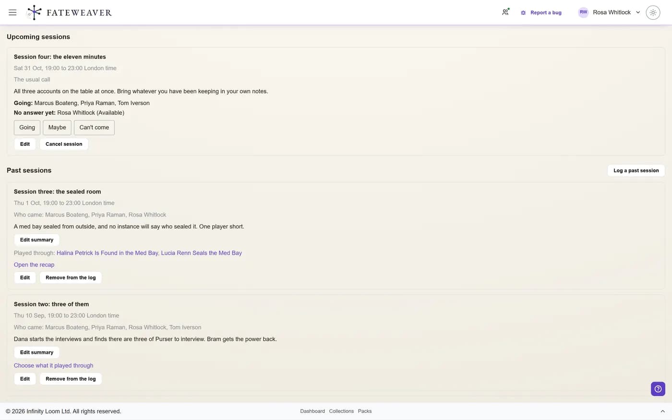The image size is (672, 420).
Task: Click Edit button for Session two
Action: pyautogui.click(x=25, y=379)
